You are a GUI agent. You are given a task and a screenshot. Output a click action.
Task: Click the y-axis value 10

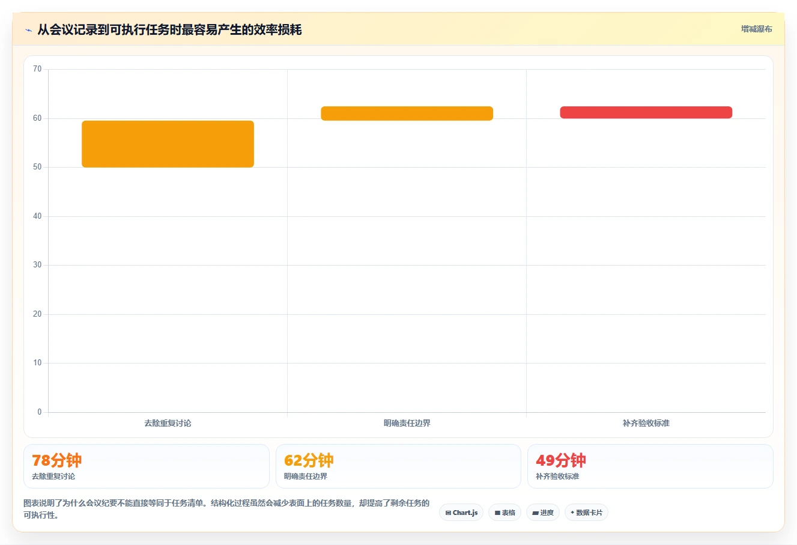point(37,363)
